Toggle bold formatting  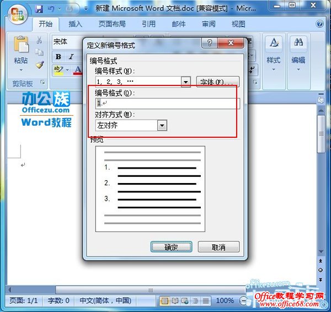tap(58, 57)
